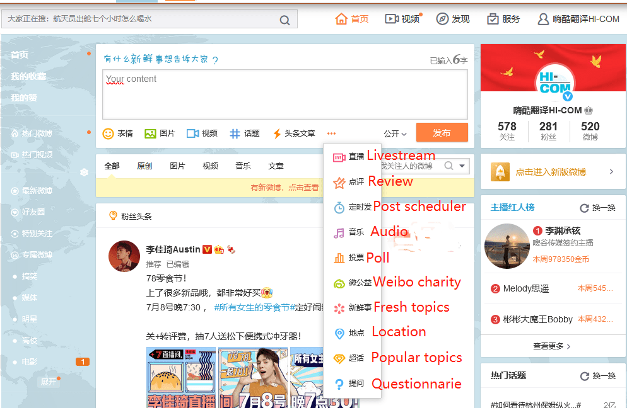Viewport: 627px width, 408px height.
Task: Open the emoji (表情) picker
Action: [x=118, y=133]
